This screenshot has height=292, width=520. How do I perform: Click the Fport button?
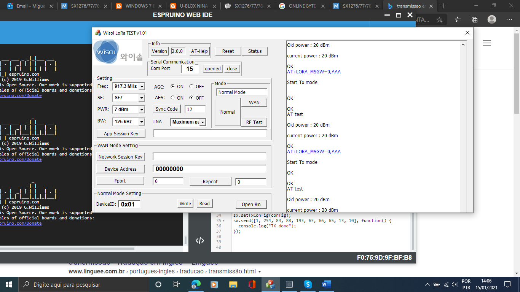click(x=120, y=181)
